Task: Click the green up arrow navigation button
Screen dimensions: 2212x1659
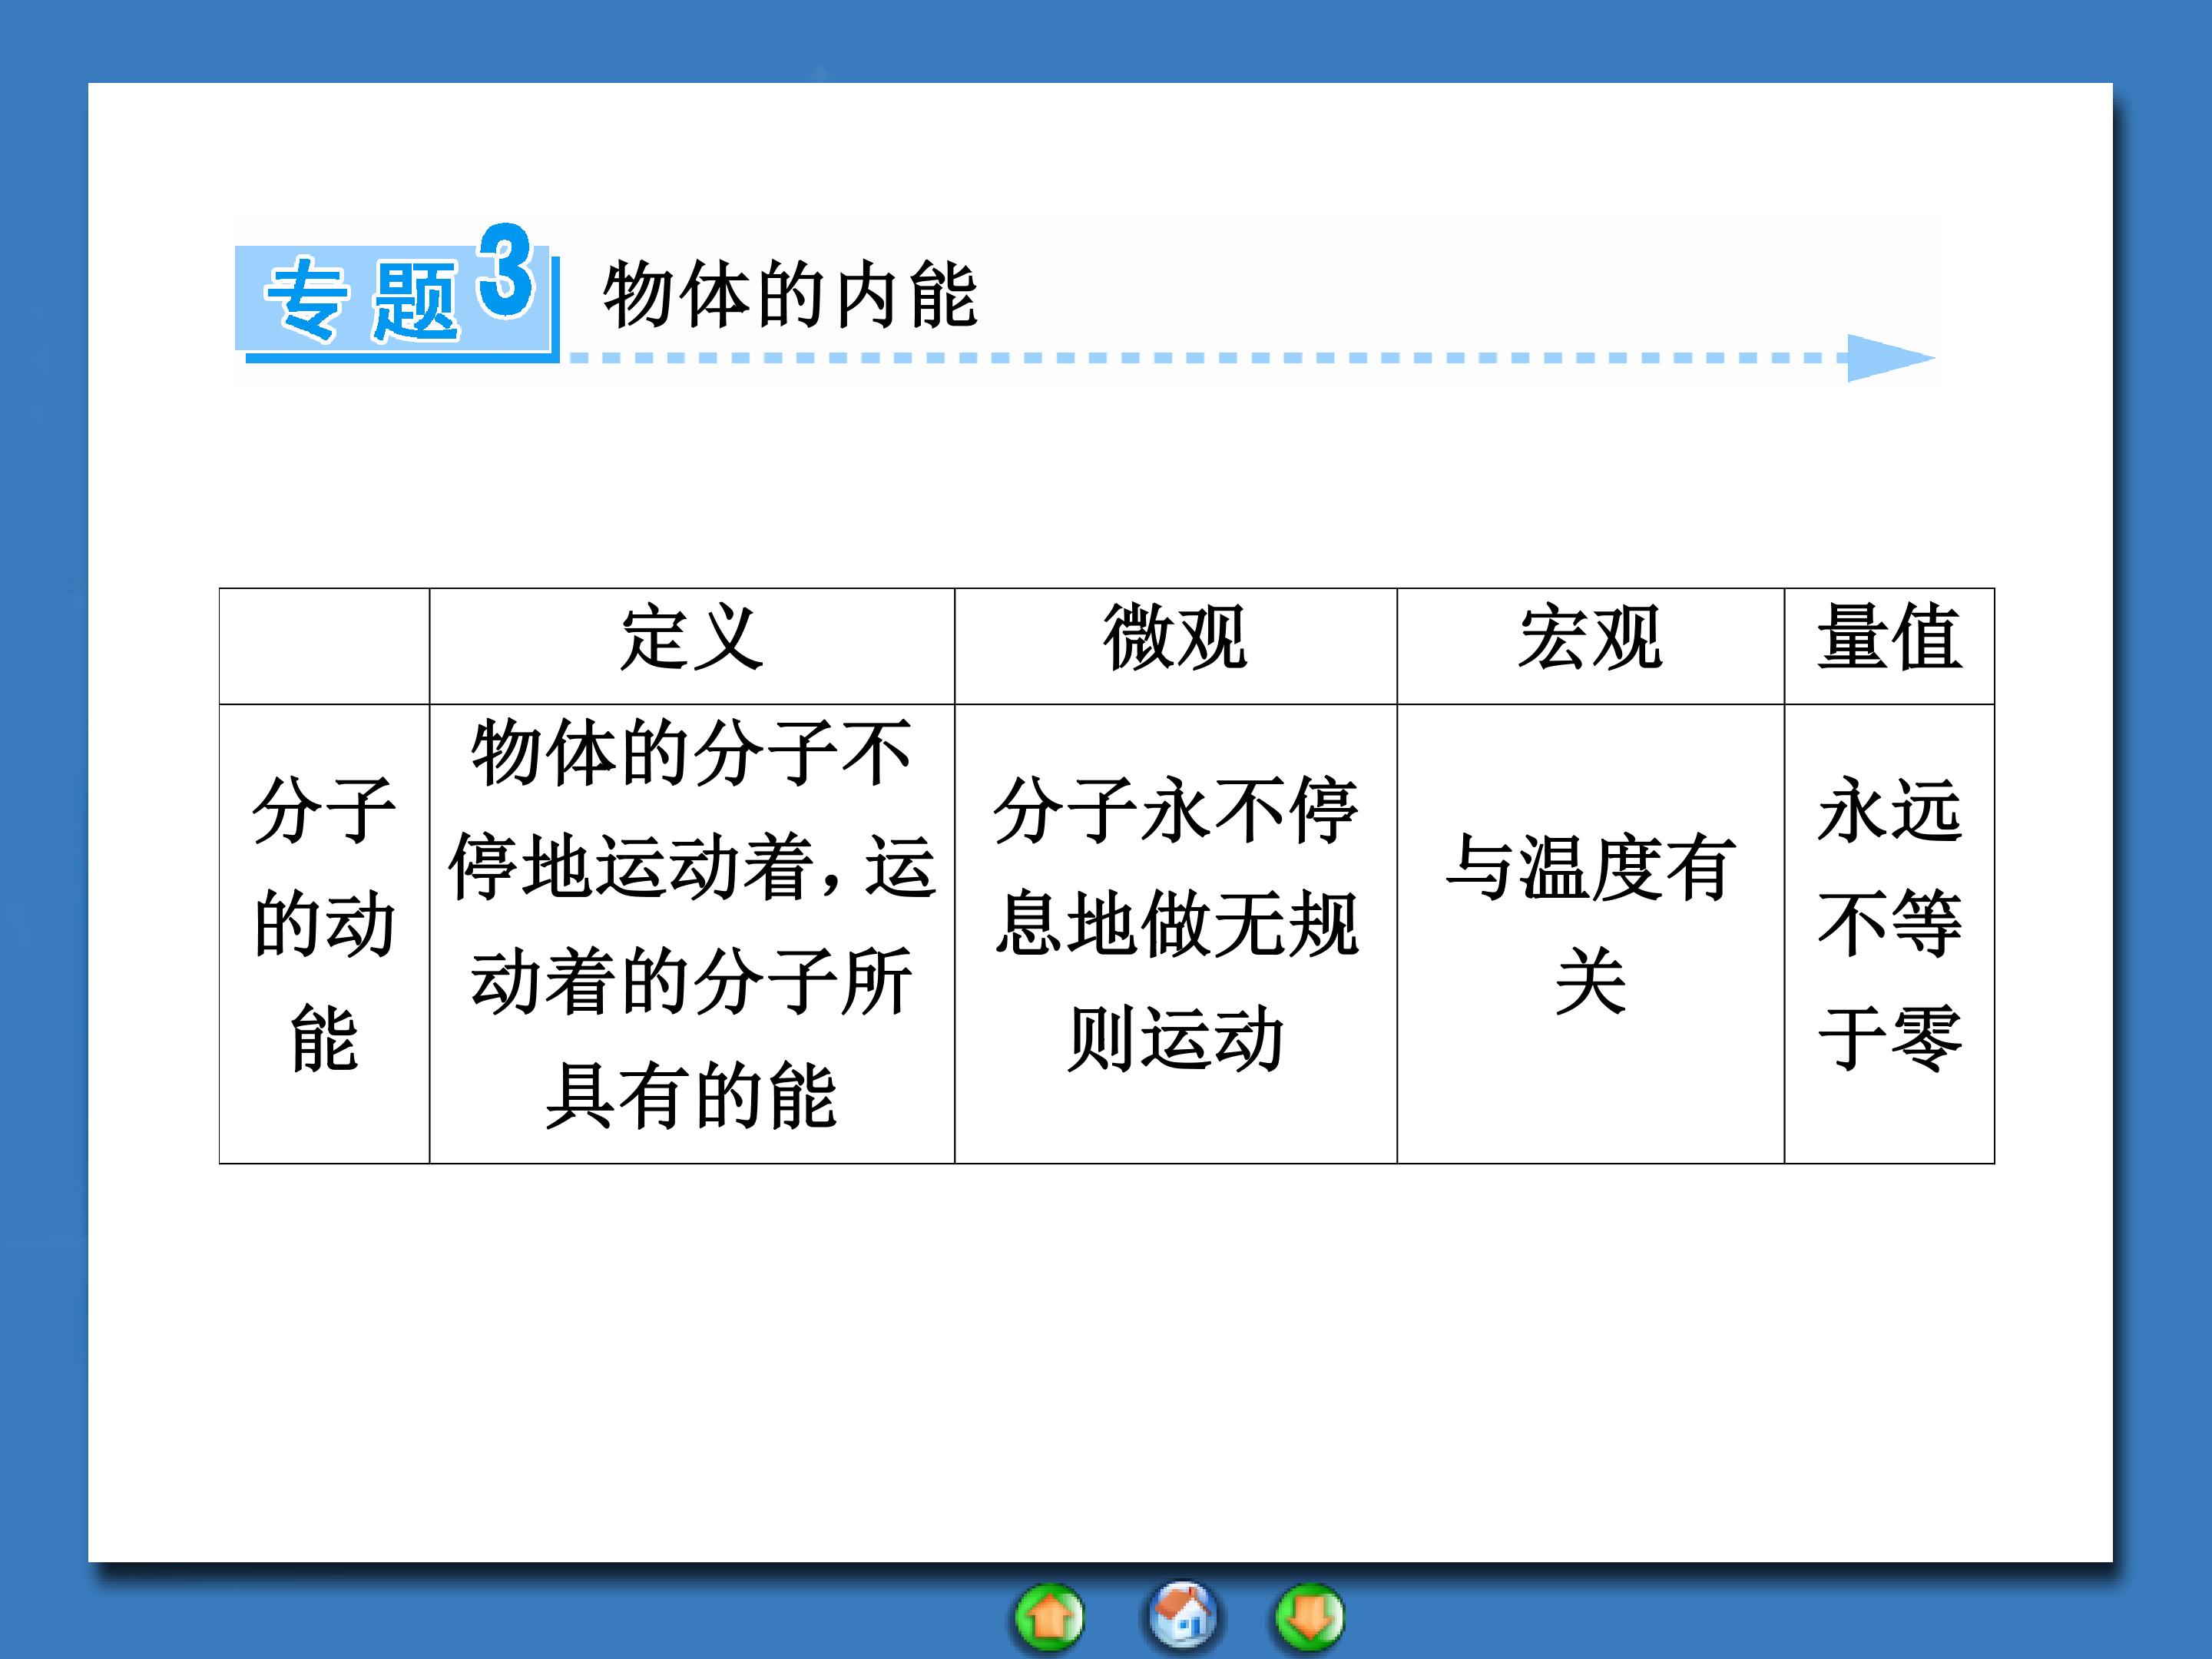Action: (x=1049, y=1617)
